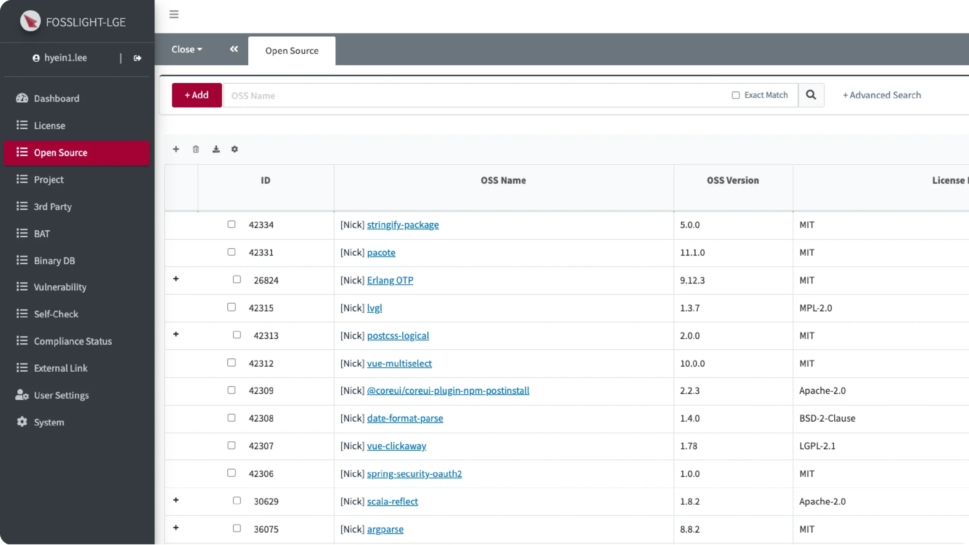Open Advanced Search options

pos(882,95)
